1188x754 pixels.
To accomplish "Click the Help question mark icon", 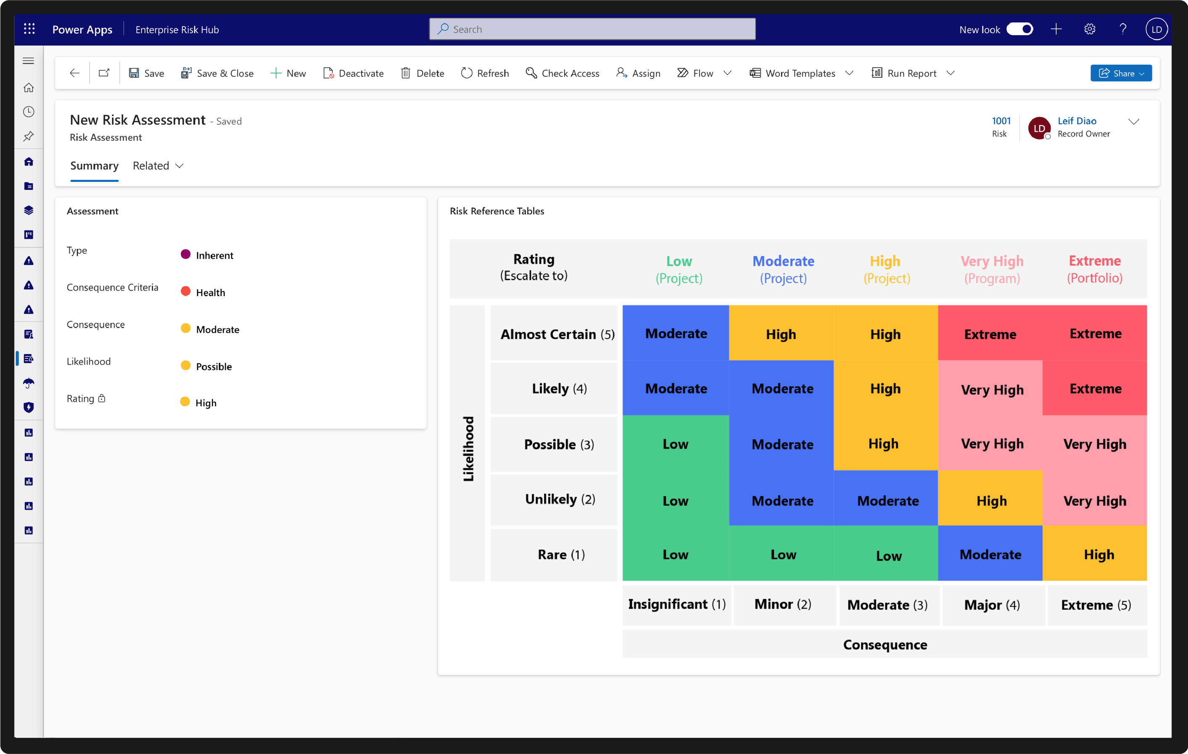I will (1122, 29).
